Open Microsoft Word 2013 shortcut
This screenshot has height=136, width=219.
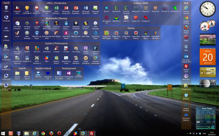(86, 10)
